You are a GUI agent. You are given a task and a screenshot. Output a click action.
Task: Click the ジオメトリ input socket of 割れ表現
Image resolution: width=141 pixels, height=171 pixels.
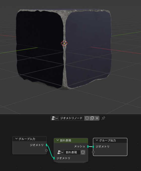[x=54, y=158]
